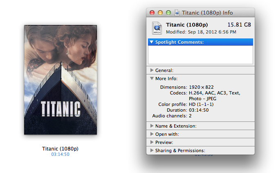
Task: Select the Titanic movie poster thumbnail
Action: click(x=61, y=80)
